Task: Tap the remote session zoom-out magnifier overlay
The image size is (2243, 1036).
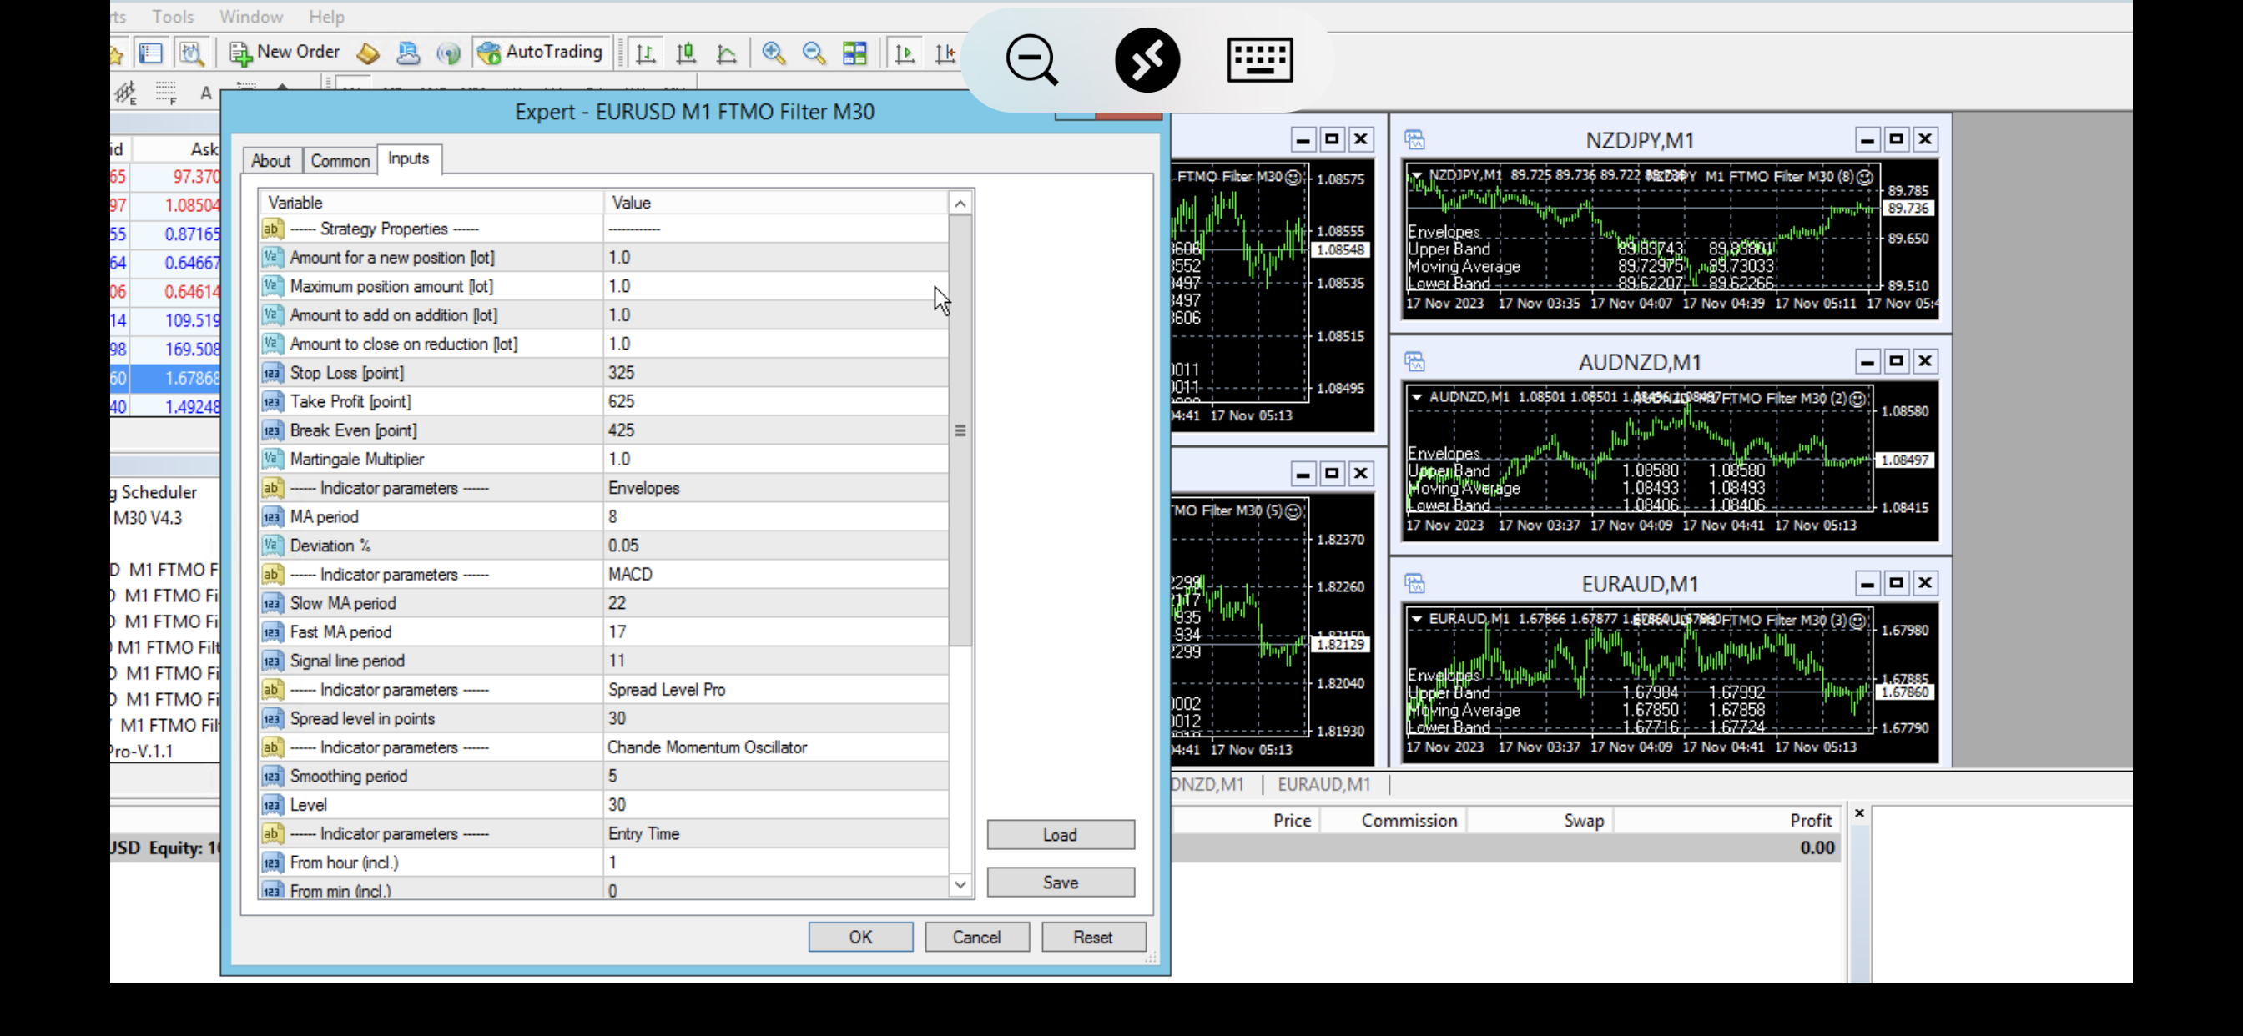Action: (1032, 60)
